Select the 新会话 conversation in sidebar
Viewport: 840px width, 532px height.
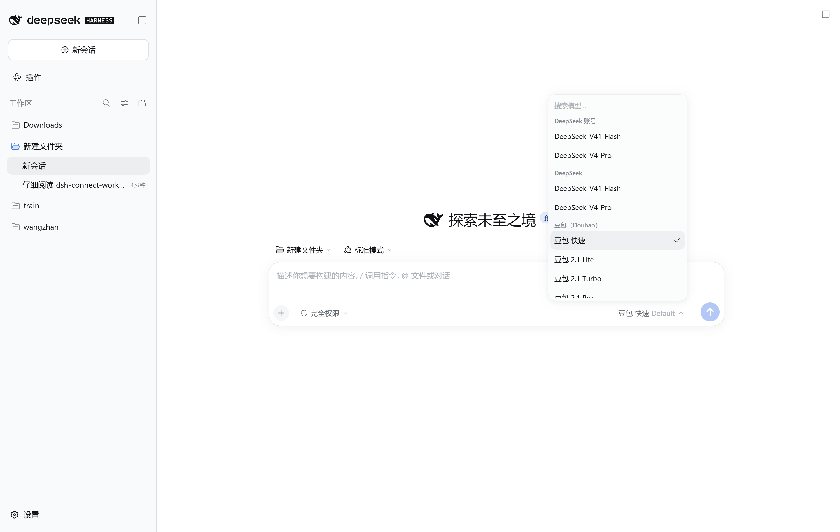click(78, 166)
